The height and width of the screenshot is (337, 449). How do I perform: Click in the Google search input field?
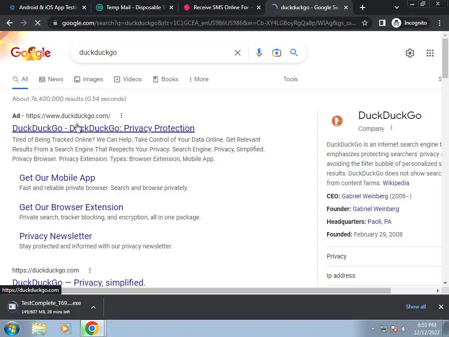pos(155,53)
